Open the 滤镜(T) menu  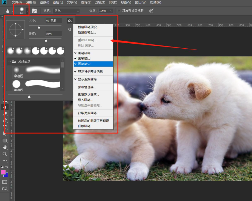coord(100,2)
